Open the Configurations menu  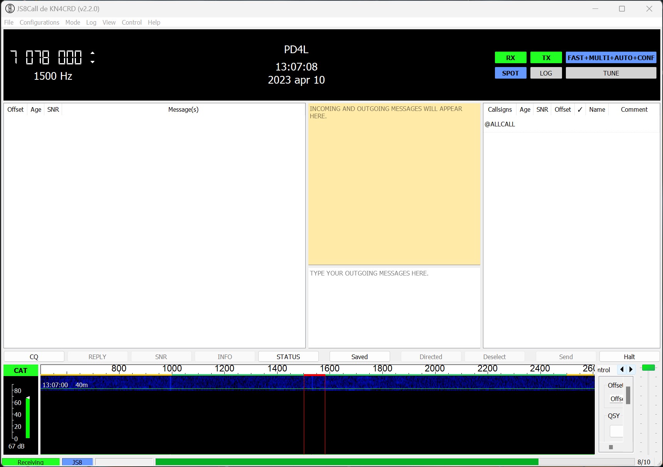tap(39, 22)
